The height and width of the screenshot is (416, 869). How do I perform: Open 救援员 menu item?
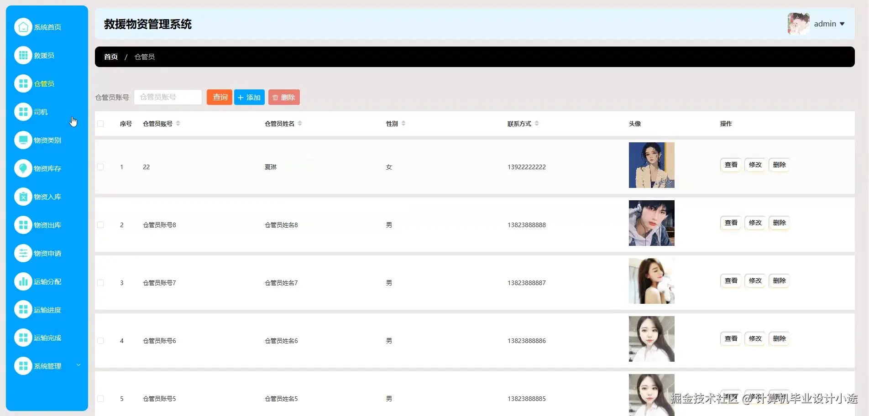(44, 56)
